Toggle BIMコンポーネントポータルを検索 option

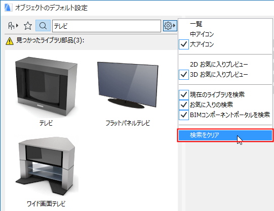coord(225,115)
